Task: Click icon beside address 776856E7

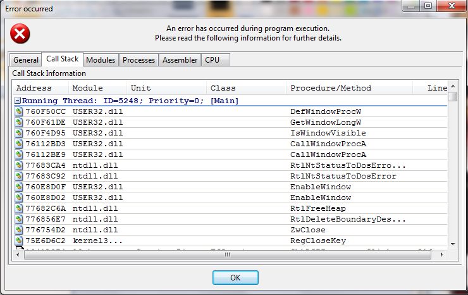Action: click(x=19, y=219)
